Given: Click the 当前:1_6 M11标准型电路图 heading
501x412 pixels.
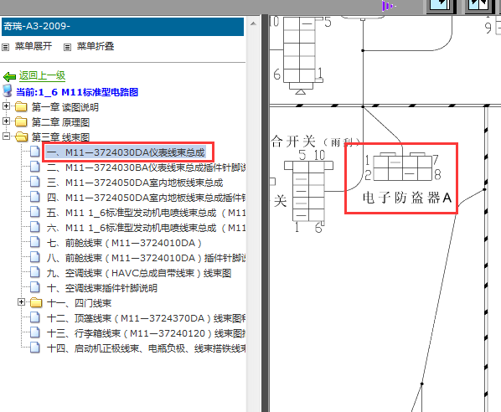Looking at the screenshot, I should [x=77, y=92].
